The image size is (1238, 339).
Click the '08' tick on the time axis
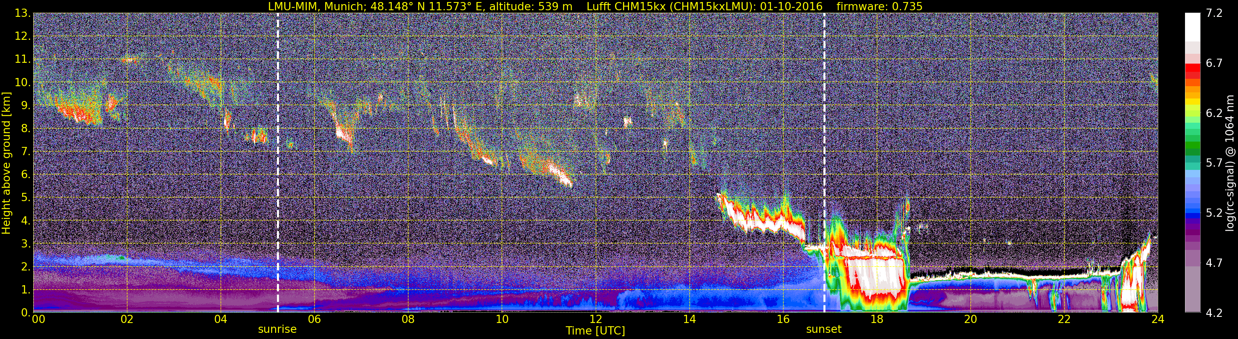click(x=408, y=320)
